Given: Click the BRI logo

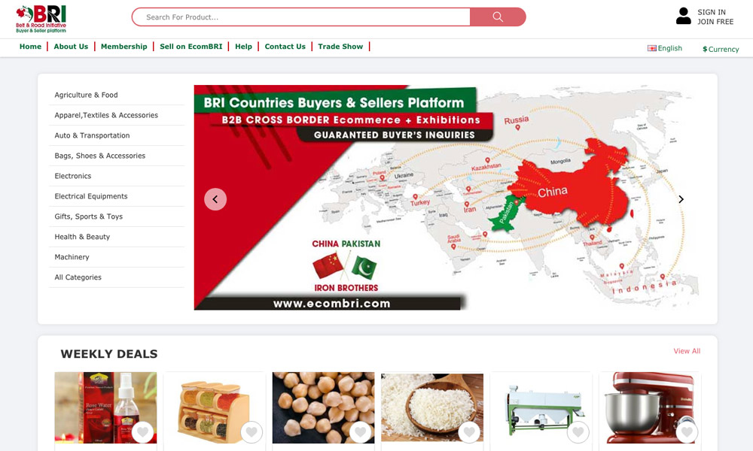Looking at the screenshot, I should click(x=41, y=20).
